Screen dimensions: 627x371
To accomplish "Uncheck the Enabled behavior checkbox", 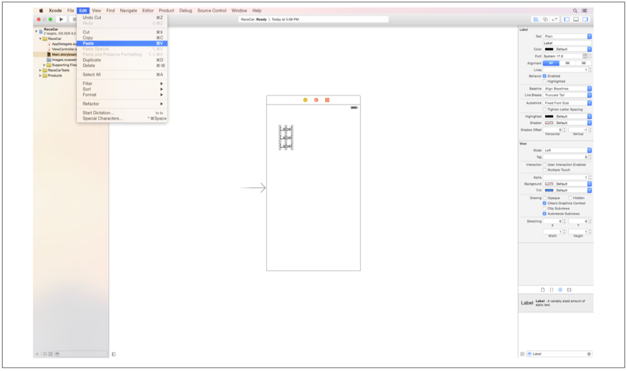I will (x=545, y=76).
